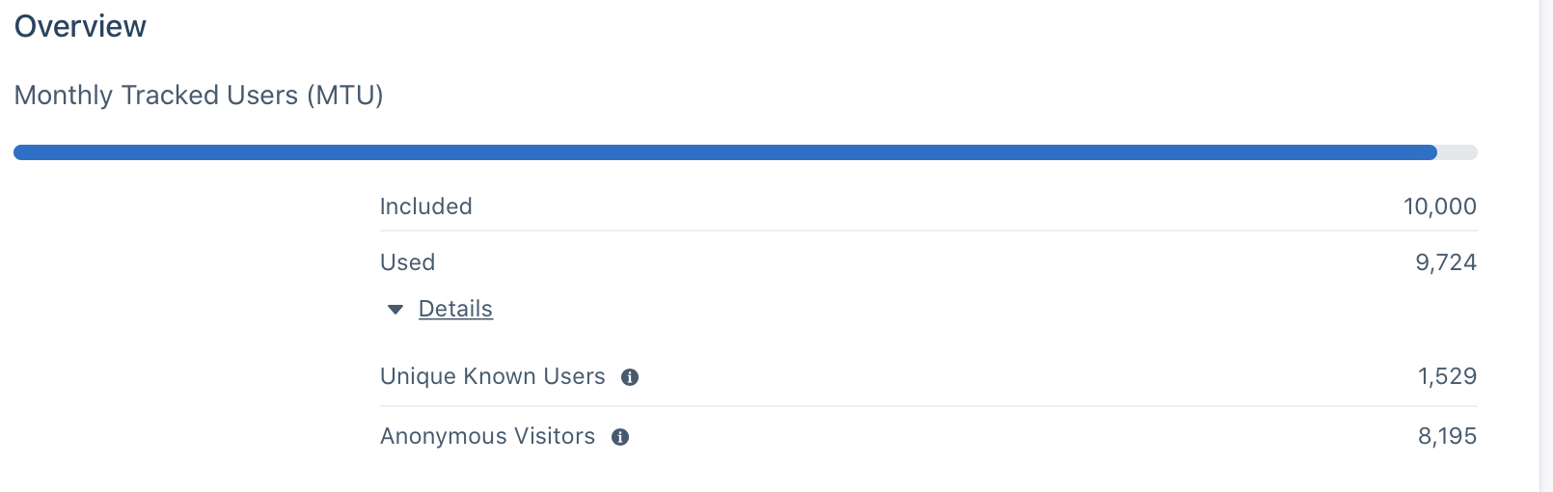Screen dimensions: 1553x492
Task: Select the 1,529 known users value
Action: [x=1447, y=376]
